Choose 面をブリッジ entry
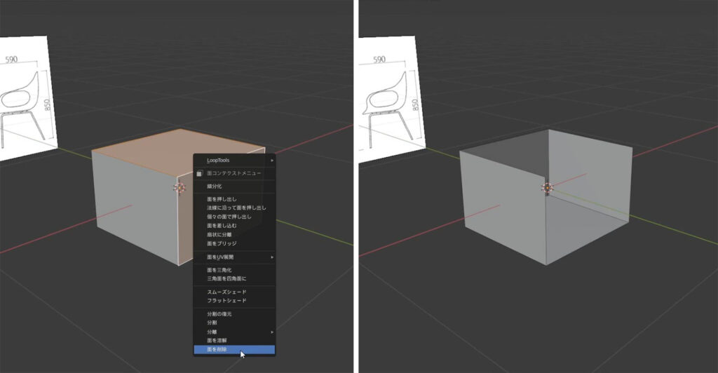Viewport: 718px width, 373px height. pos(222,243)
